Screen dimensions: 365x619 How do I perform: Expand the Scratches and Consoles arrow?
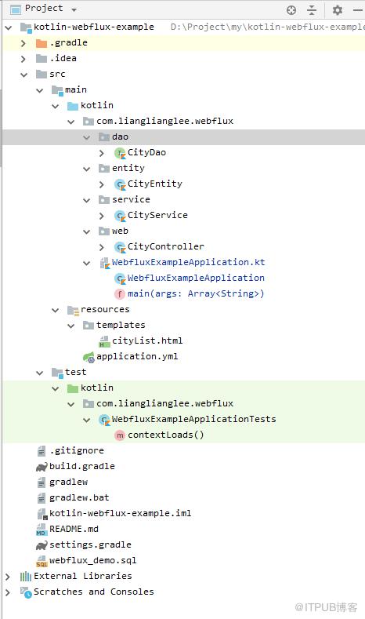point(8,592)
